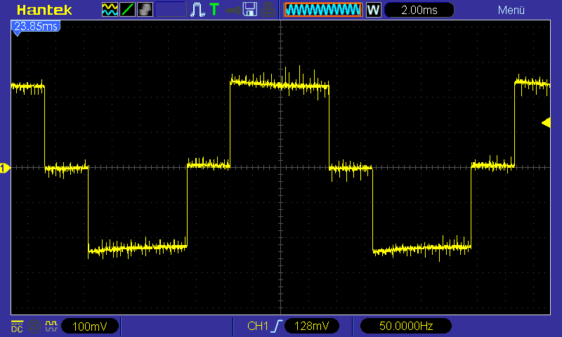The height and width of the screenshot is (337, 562).
Task: Open the 100mV vertical scale setting
Action: tap(89, 326)
